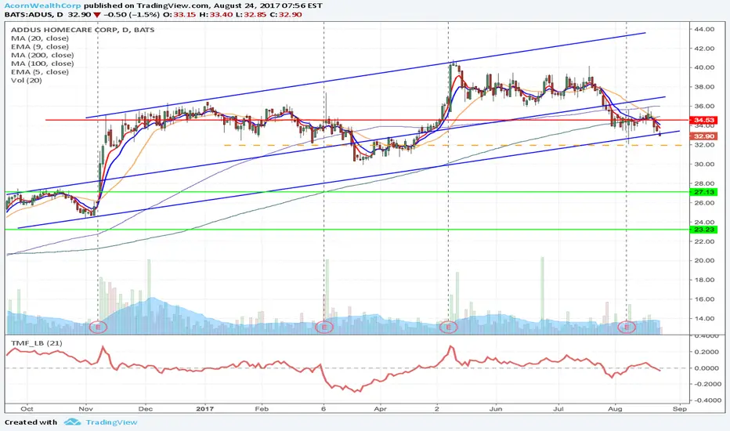Click the Oct date axis label
Image resolution: width=730 pixels, height=431 pixels.
(x=27, y=408)
